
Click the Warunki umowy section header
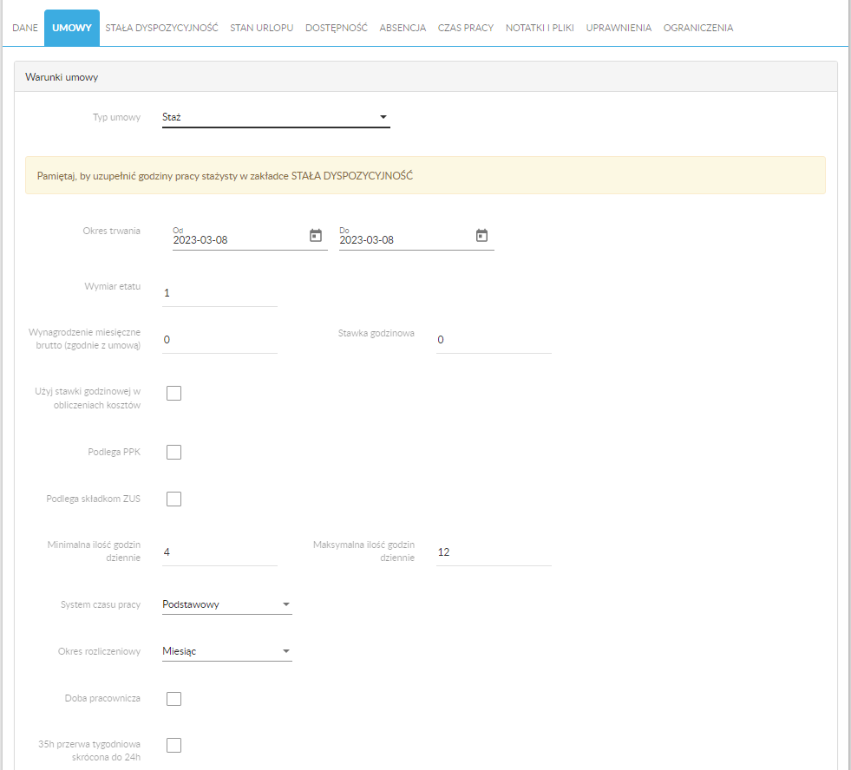coord(425,76)
